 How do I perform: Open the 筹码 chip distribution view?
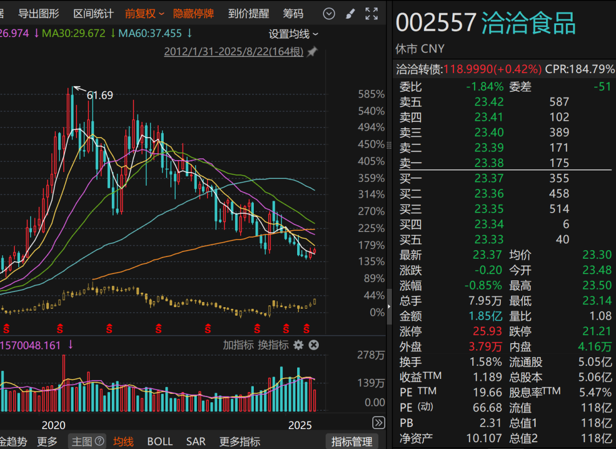[293, 14]
